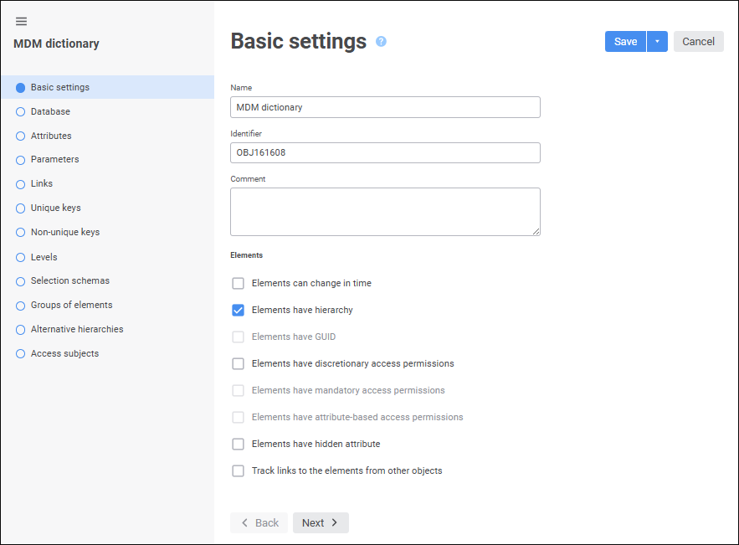Click the Identifier input field
This screenshot has width=739, height=545.
[385, 152]
